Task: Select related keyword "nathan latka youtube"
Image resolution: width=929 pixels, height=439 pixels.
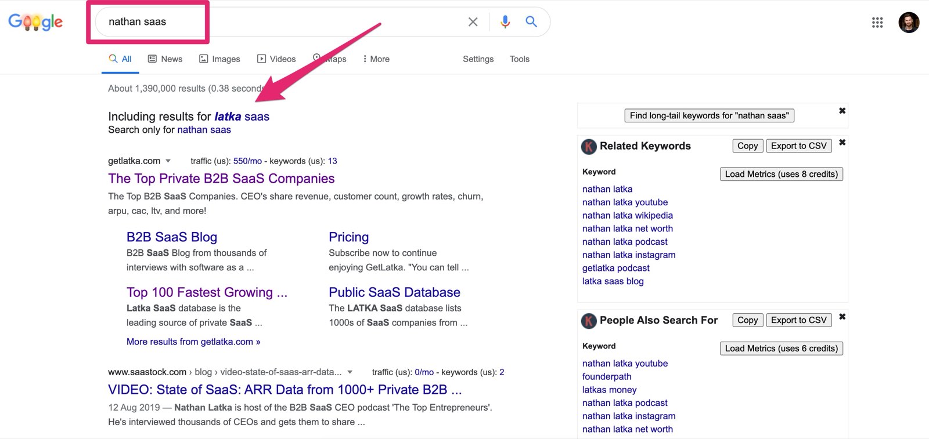Action: pyautogui.click(x=625, y=202)
